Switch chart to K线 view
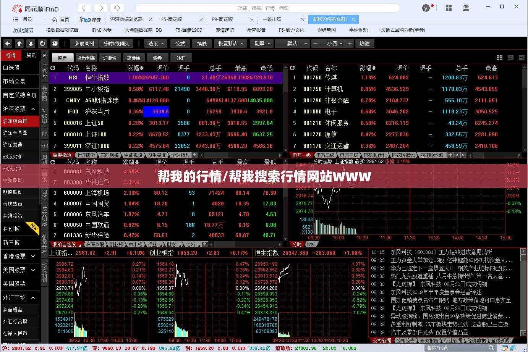Image resolution: width=528 pixels, height=352 pixels. point(311,244)
